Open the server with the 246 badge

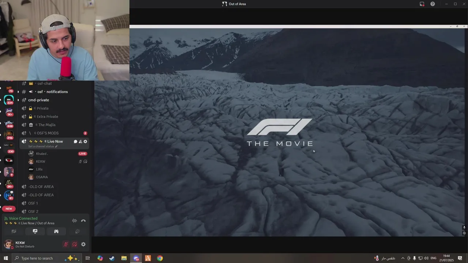coord(9,135)
